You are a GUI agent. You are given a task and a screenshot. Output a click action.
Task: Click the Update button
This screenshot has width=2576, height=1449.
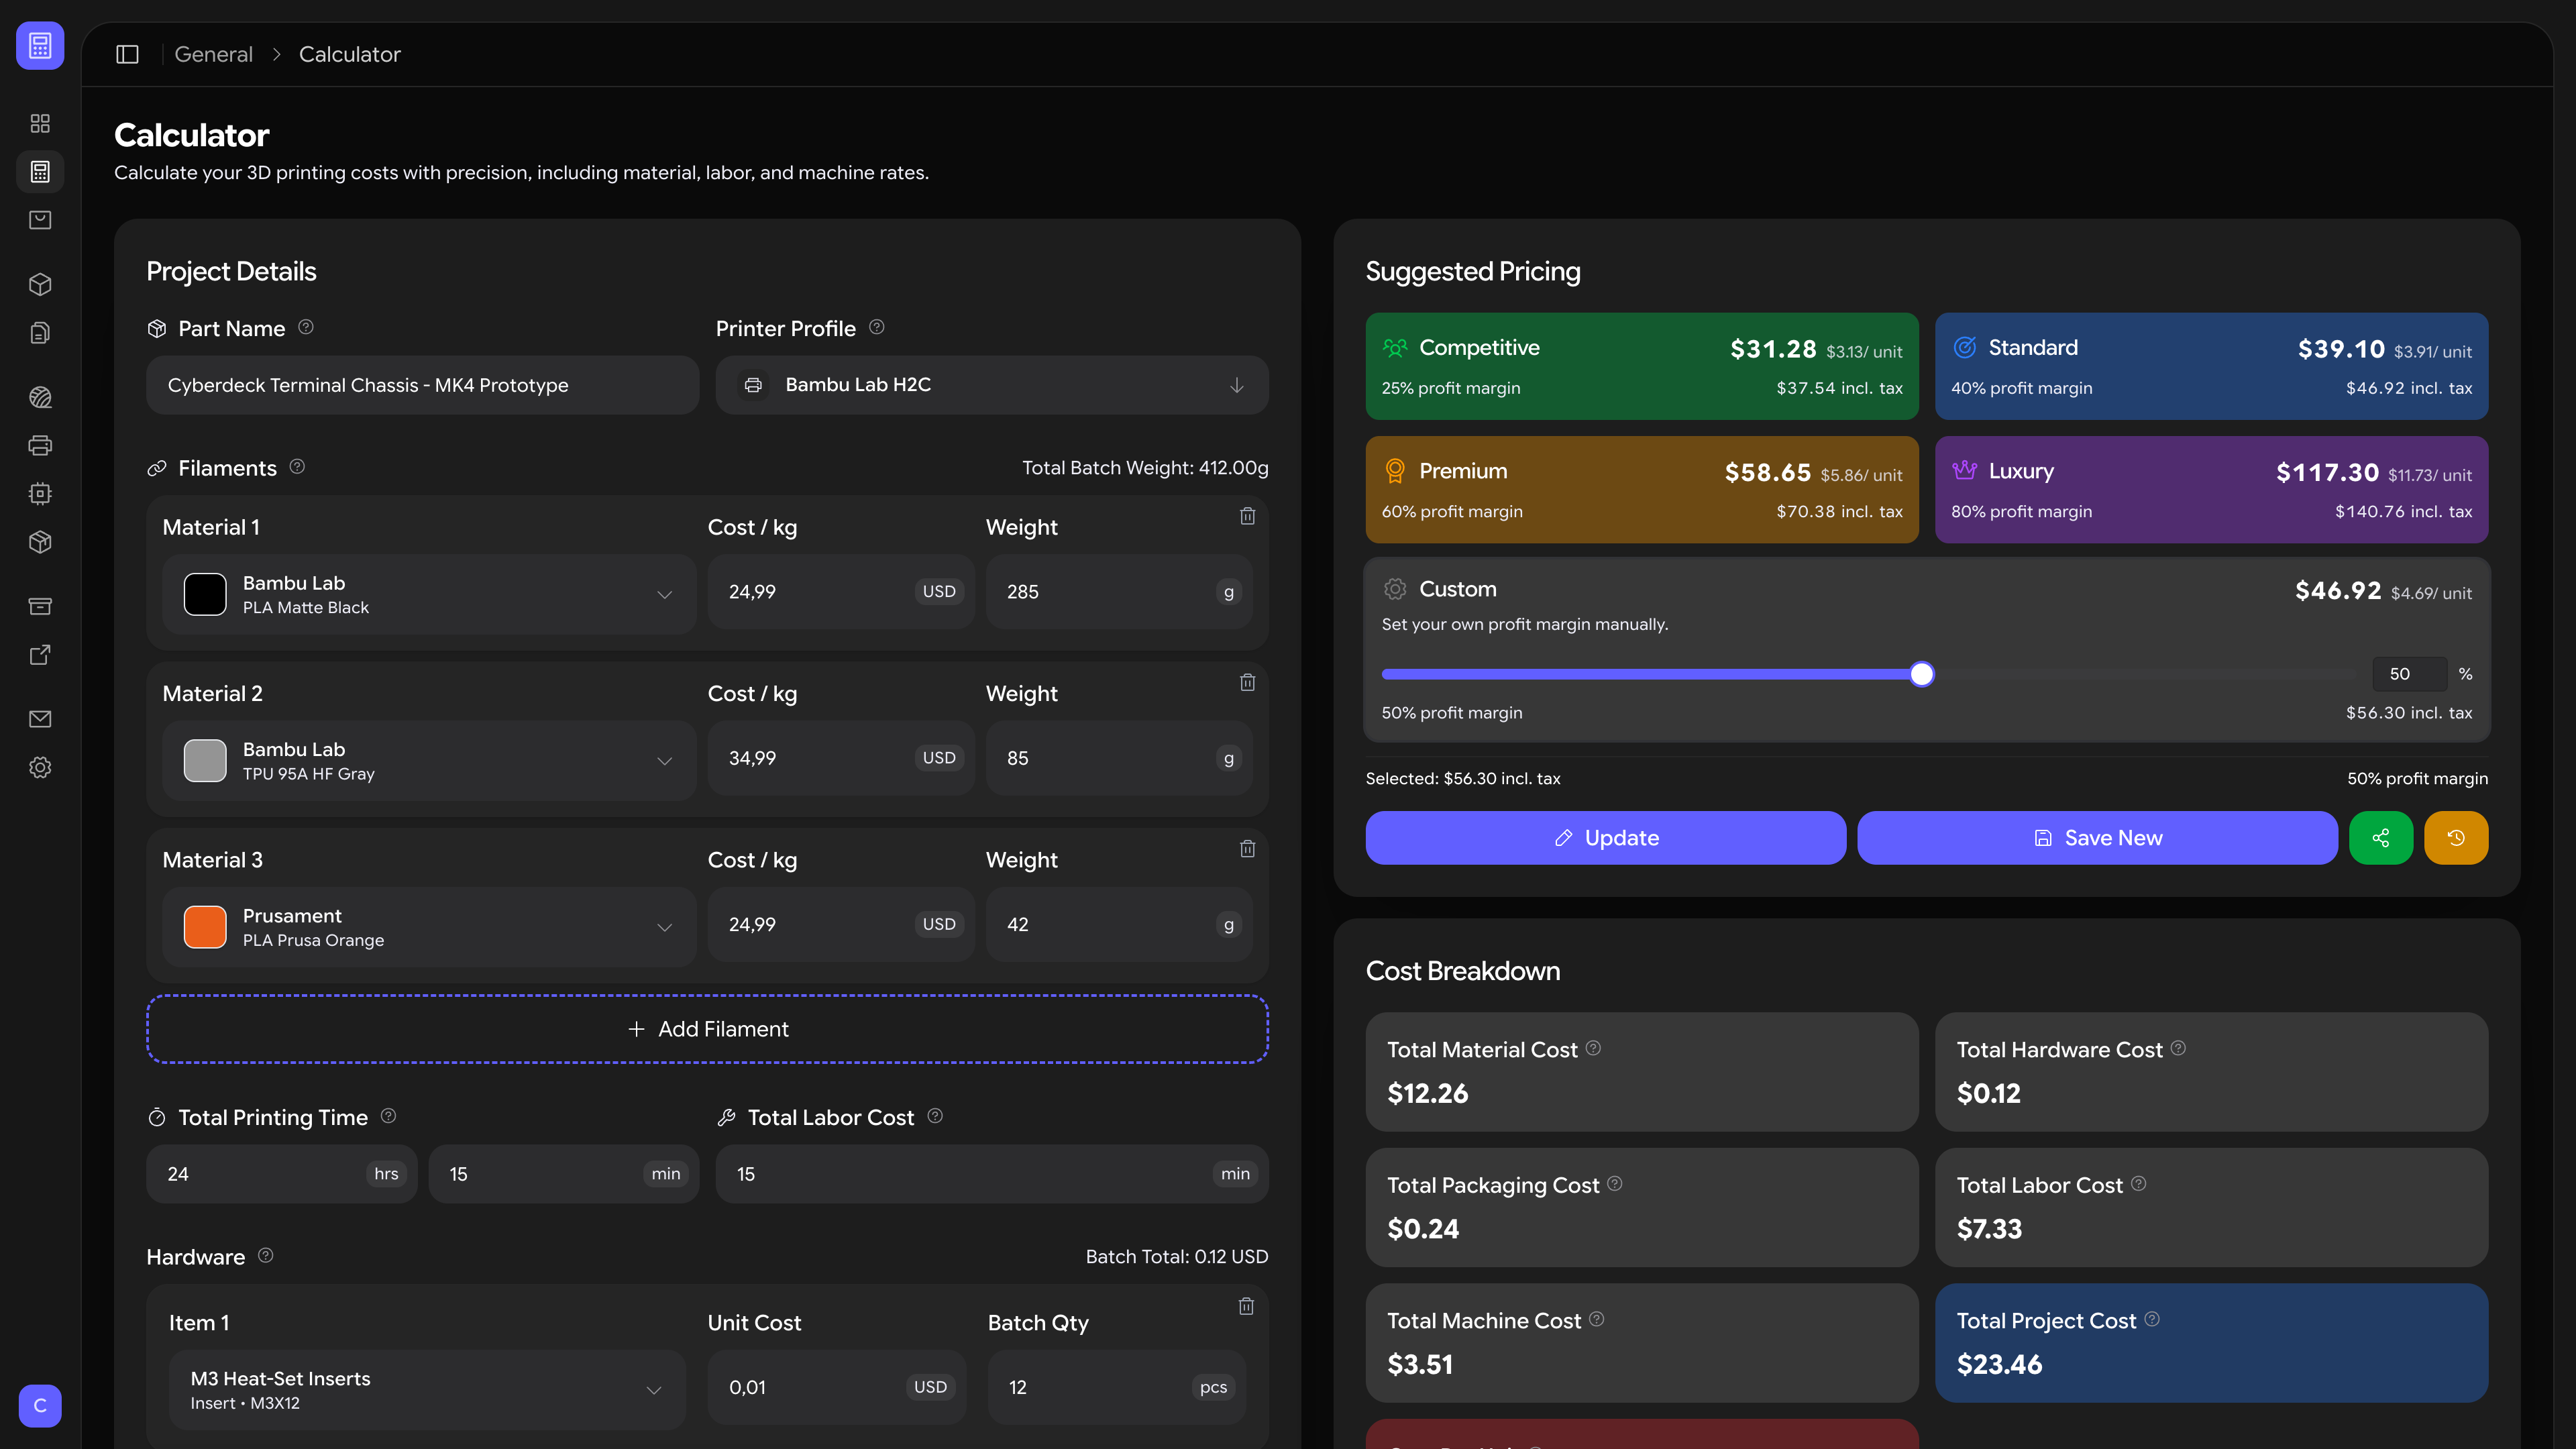point(1605,838)
